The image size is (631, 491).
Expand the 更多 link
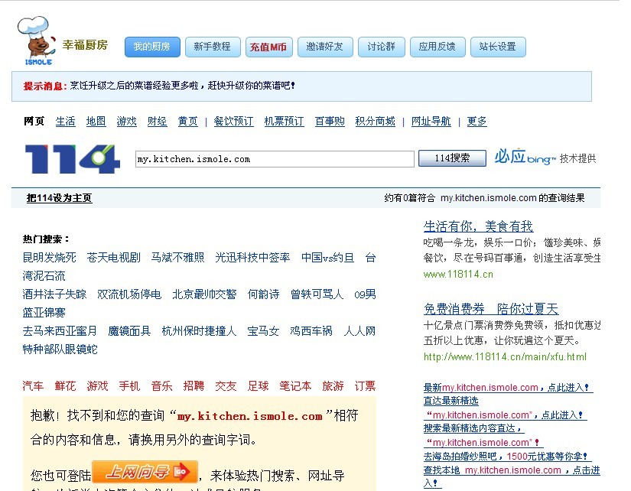click(x=477, y=121)
